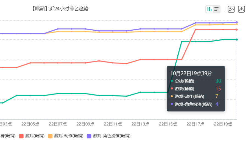Click x-axis label 22日11点
Viewport: 246px width, 149px height.
[113, 124]
